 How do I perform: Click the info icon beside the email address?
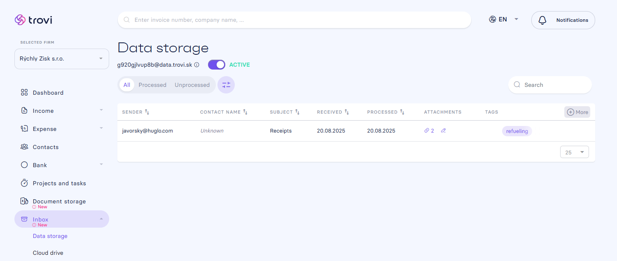196,65
